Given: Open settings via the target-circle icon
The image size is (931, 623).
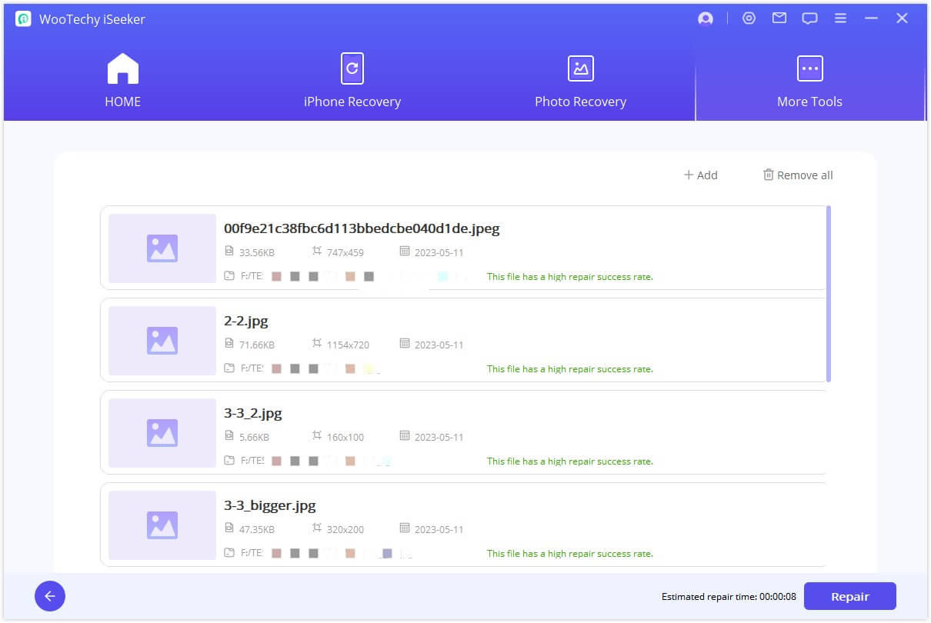Looking at the screenshot, I should click(749, 18).
